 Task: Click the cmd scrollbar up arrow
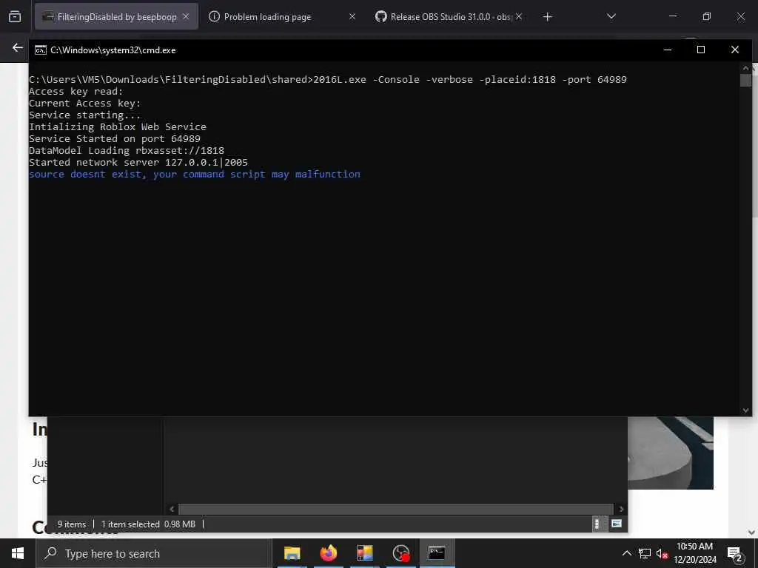click(745, 68)
